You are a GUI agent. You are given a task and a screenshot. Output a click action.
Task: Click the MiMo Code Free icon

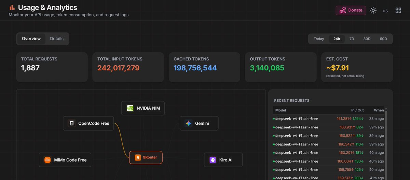[x=47, y=160]
